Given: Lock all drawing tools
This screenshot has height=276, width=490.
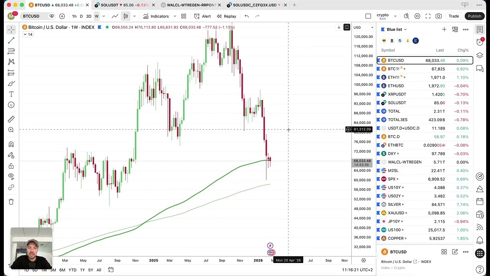Looking at the screenshot, I should pos(11,166).
